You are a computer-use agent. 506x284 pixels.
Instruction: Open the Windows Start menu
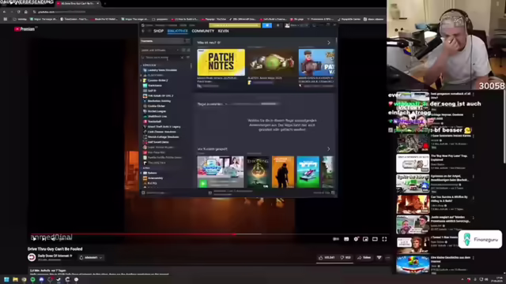6,279
